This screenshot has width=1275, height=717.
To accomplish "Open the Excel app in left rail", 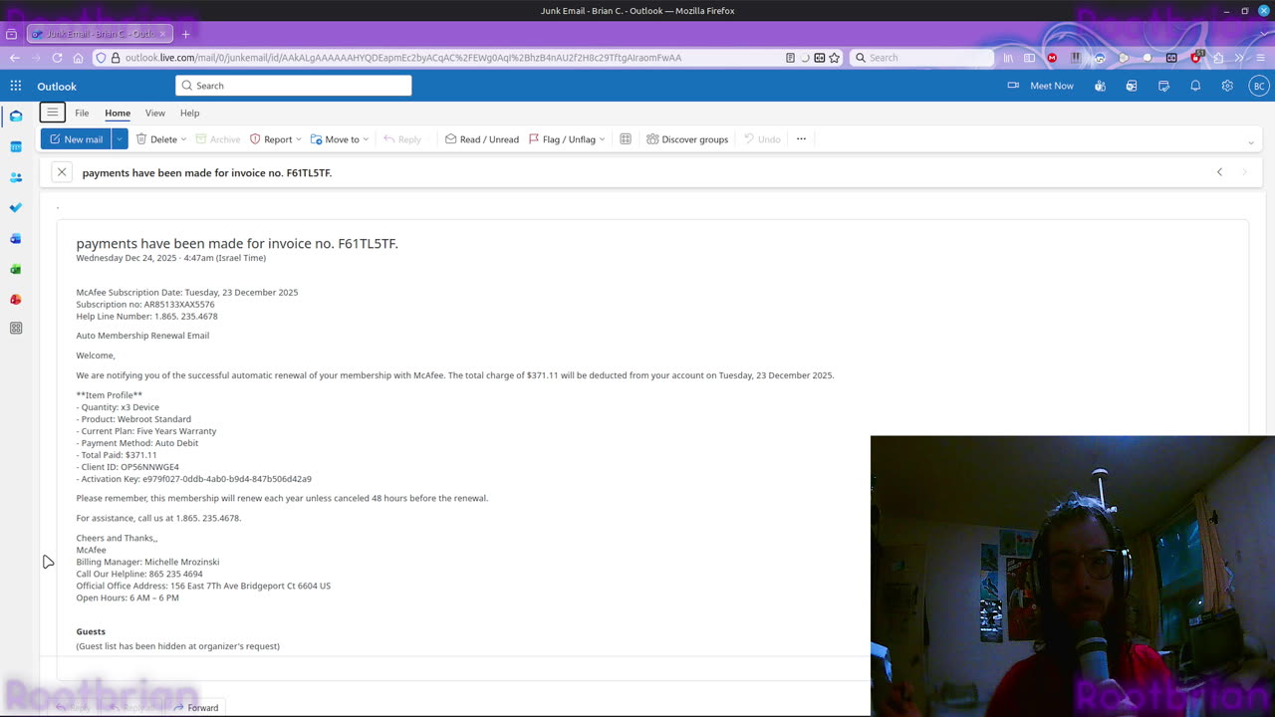I will (16, 269).
